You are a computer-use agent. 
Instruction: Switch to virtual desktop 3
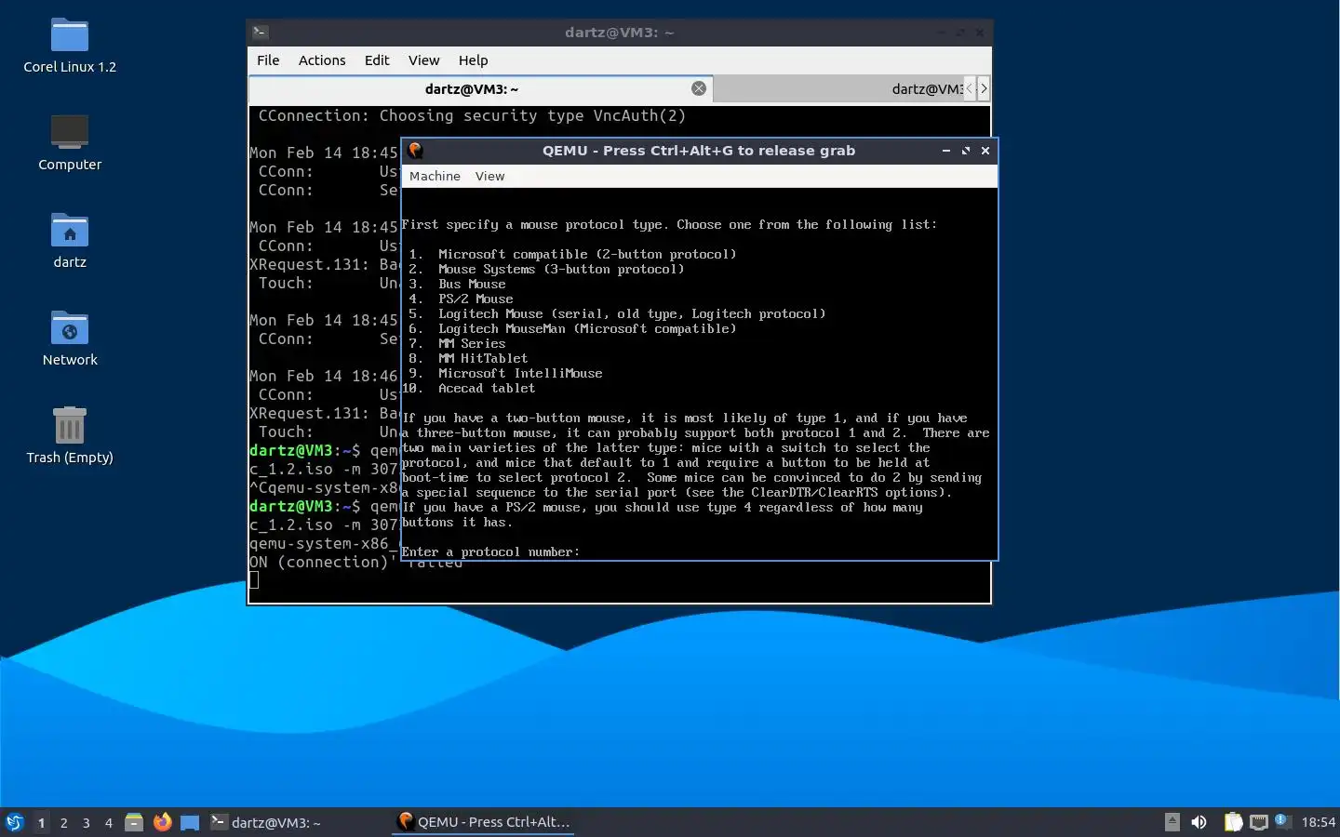pos(86,823)
